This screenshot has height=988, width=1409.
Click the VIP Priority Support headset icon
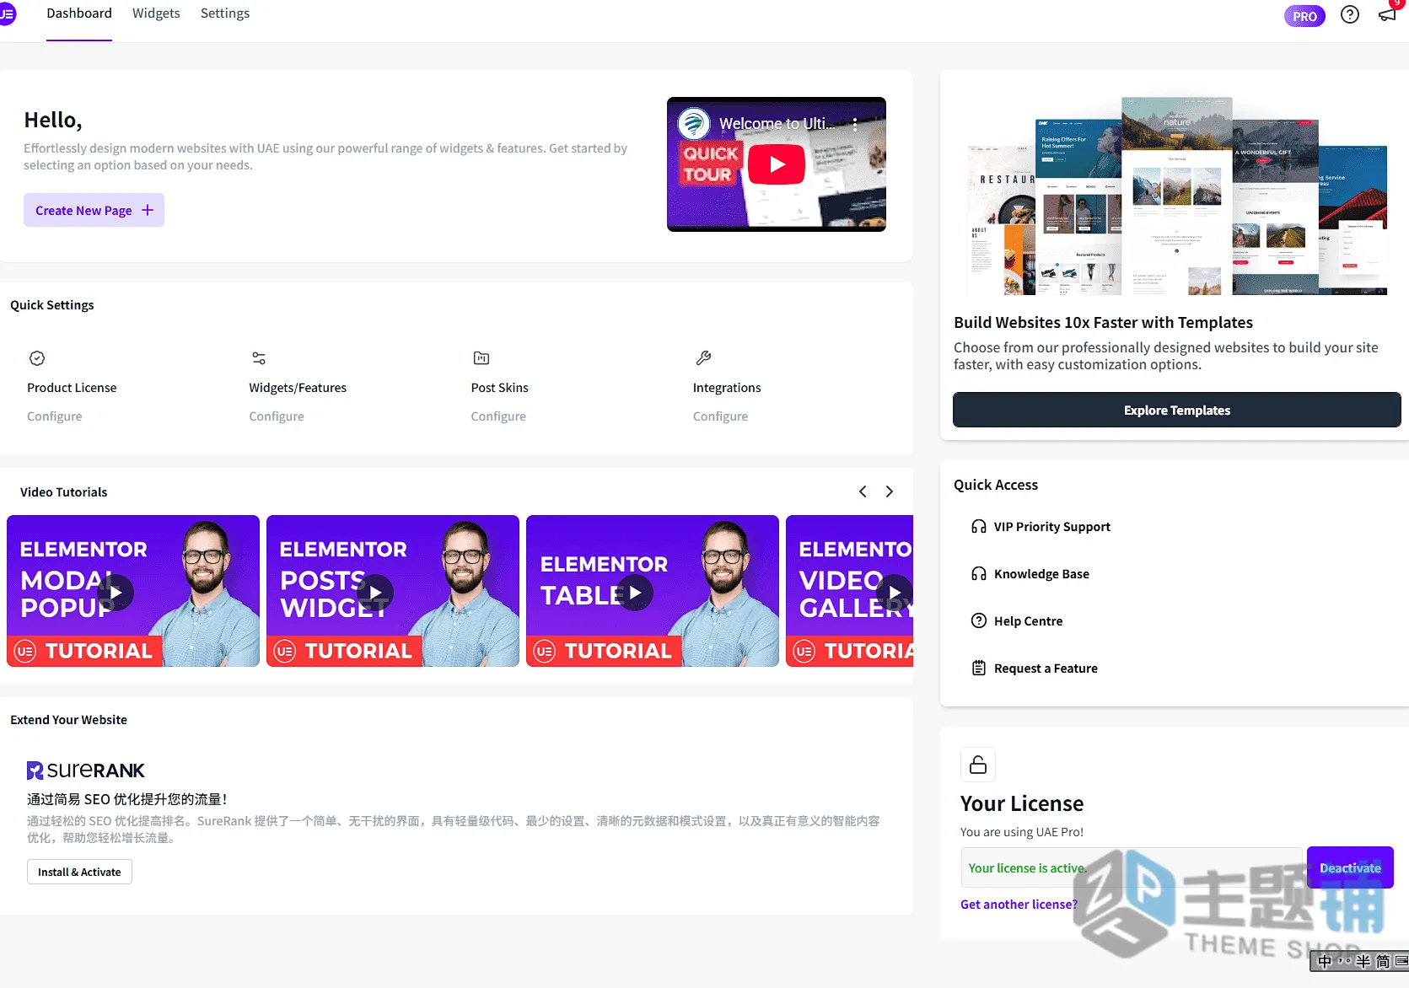[979, 527]
